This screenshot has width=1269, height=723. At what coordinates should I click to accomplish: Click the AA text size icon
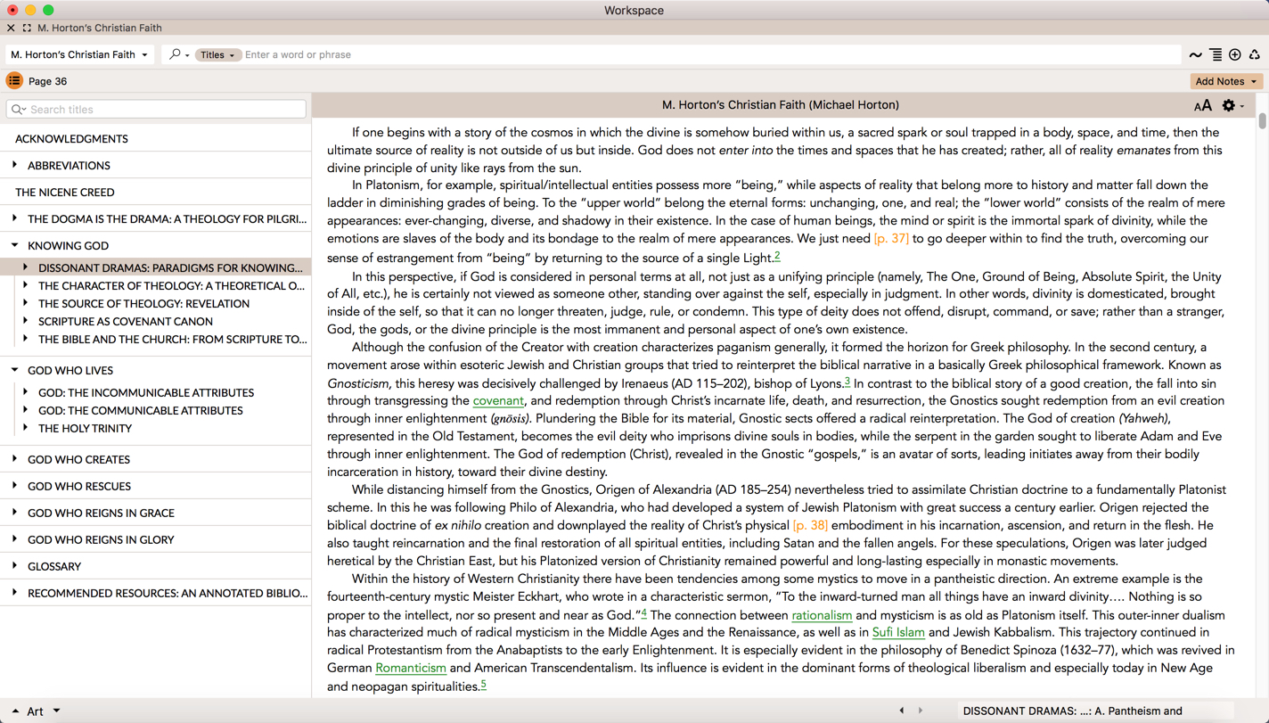pos(1203,106)
